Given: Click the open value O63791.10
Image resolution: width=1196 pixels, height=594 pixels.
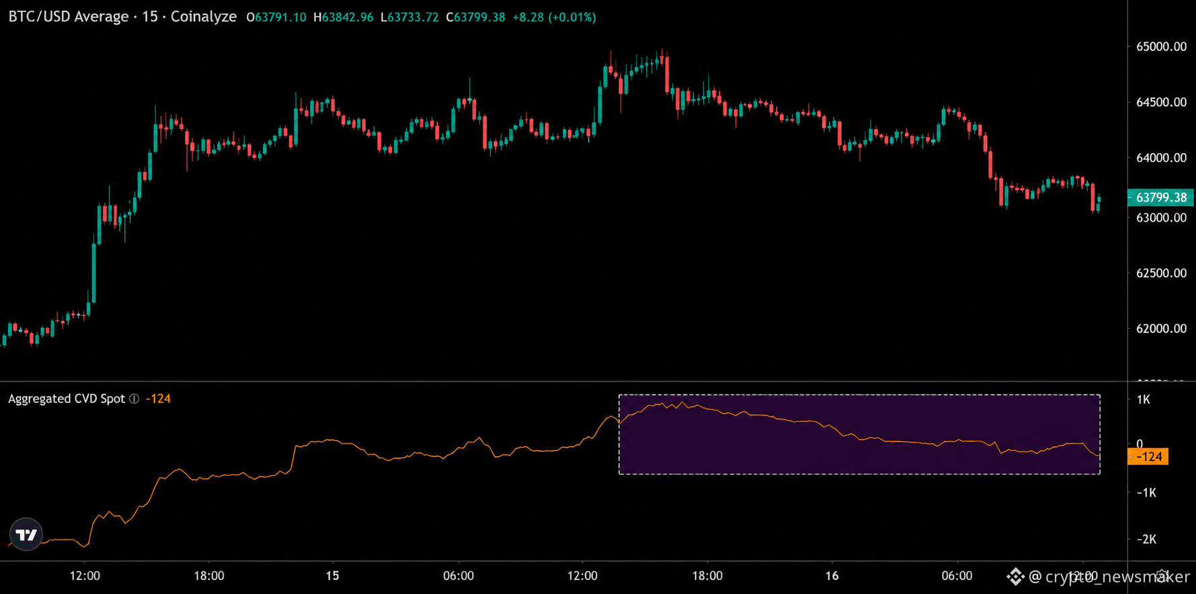Looking at the screenshot, I should click(276, 17).
